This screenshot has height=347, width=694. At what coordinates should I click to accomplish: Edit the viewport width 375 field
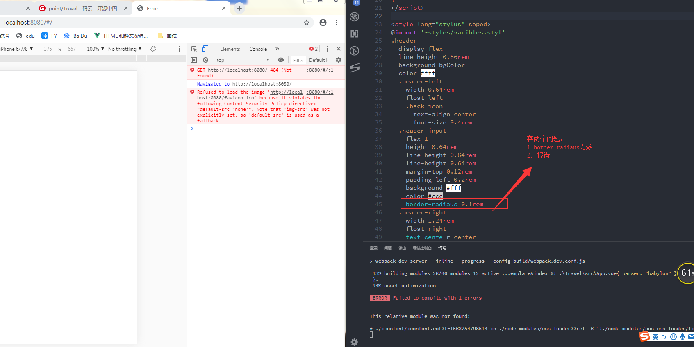[x=48, y=49]
